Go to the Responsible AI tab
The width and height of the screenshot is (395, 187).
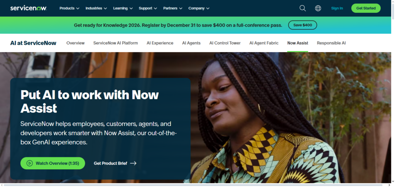[331, 43]
